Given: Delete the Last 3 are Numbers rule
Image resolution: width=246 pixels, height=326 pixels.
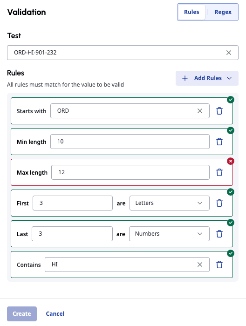Looking at the screenshot, I should [219, 234].
